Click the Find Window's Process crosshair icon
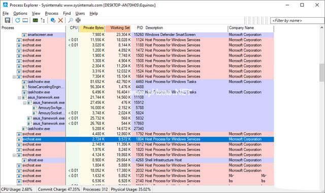This screenshot has width=325, height=193. coord(78,20)
